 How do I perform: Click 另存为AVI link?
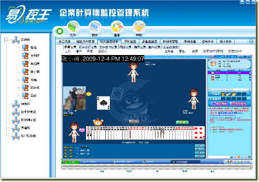(235, 51)
